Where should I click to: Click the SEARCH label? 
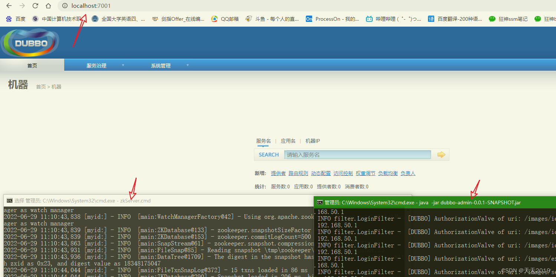(x=269, y=155)
